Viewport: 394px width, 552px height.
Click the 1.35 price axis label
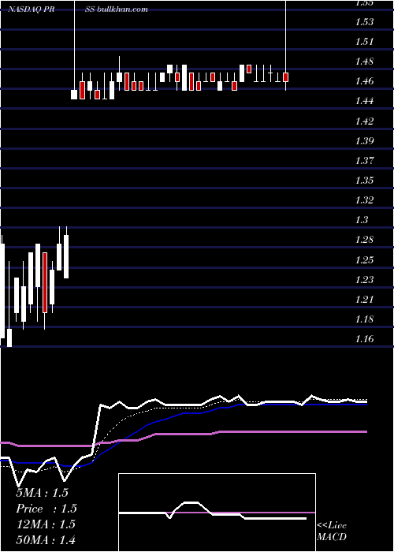tap(364, 181)
